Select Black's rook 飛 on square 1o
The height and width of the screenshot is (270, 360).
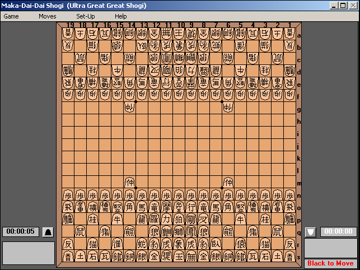(290, 207)
